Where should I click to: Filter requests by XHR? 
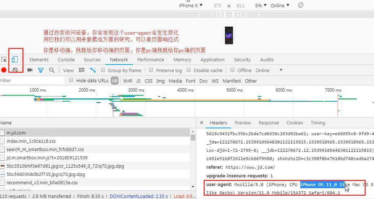pos(128,81)
